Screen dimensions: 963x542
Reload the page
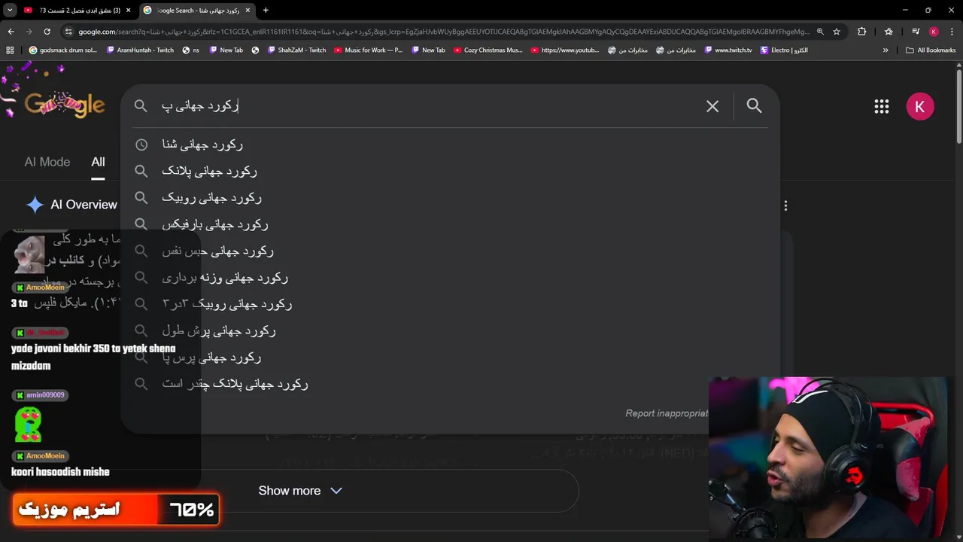coord(47,32)
